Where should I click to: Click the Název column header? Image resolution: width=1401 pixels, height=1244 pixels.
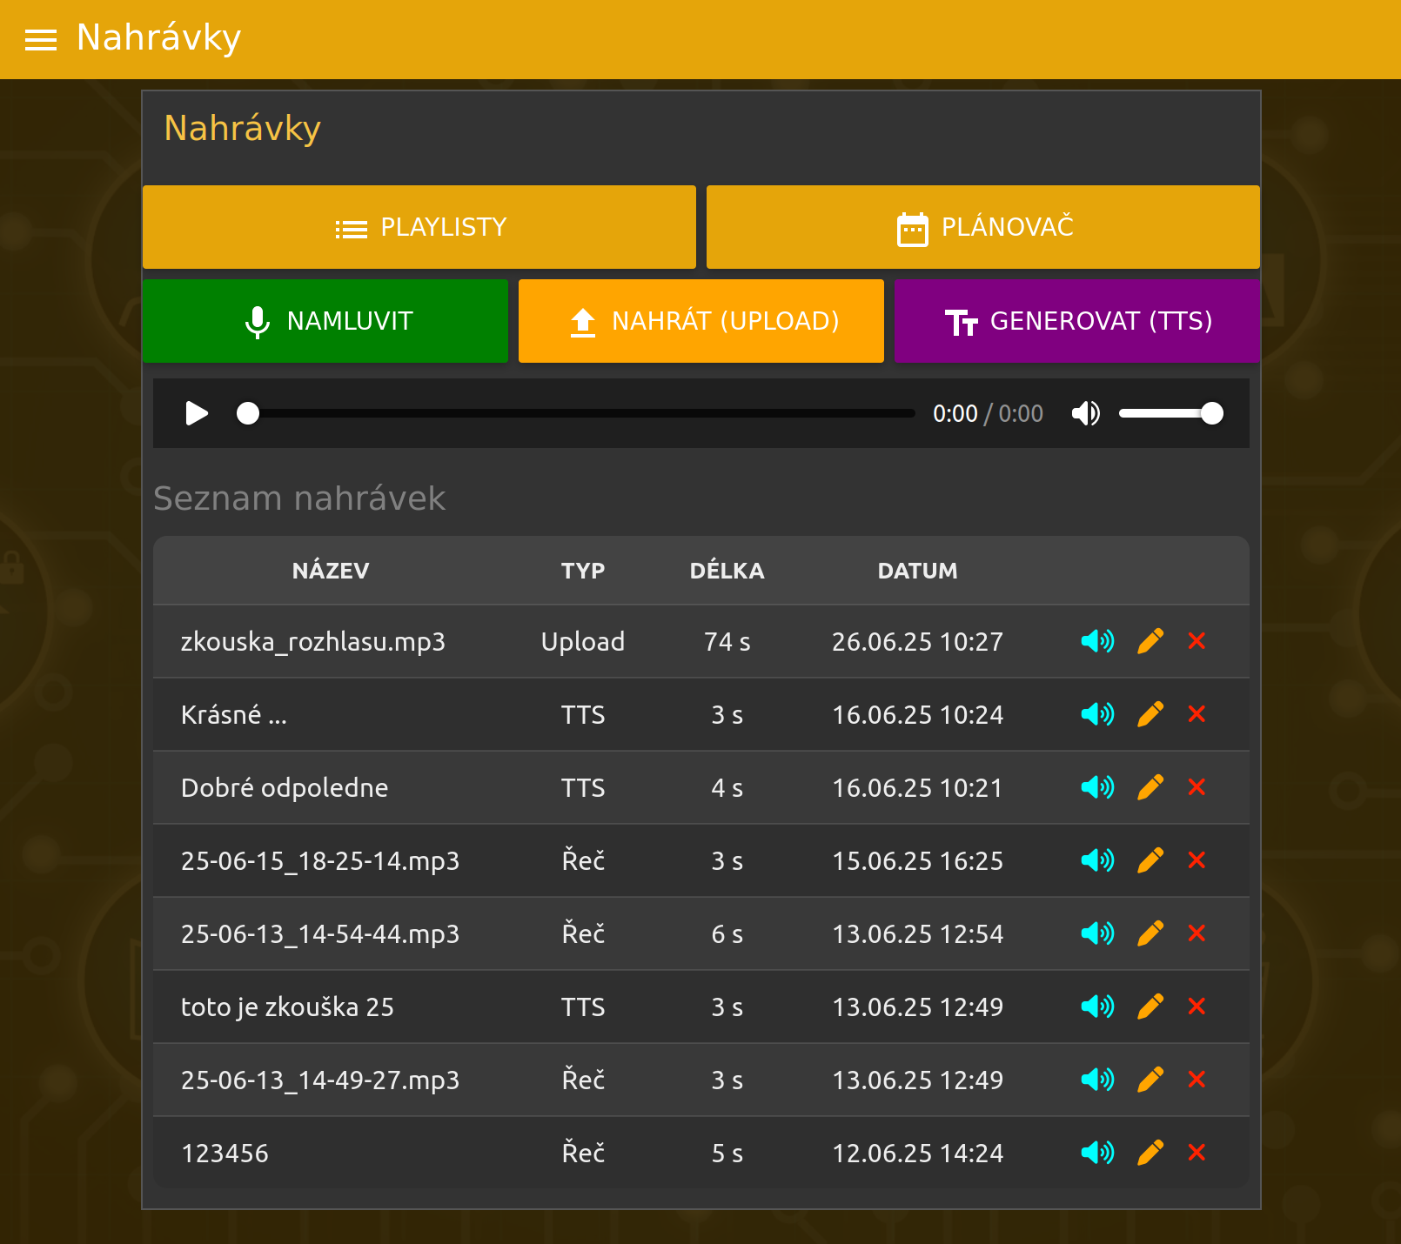331,571
